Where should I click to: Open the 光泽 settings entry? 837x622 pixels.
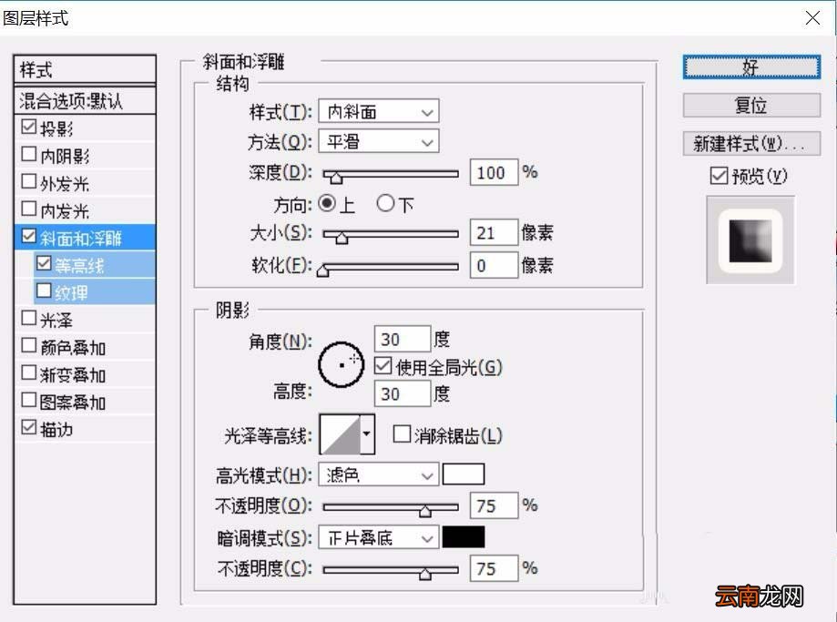point(56,321)
